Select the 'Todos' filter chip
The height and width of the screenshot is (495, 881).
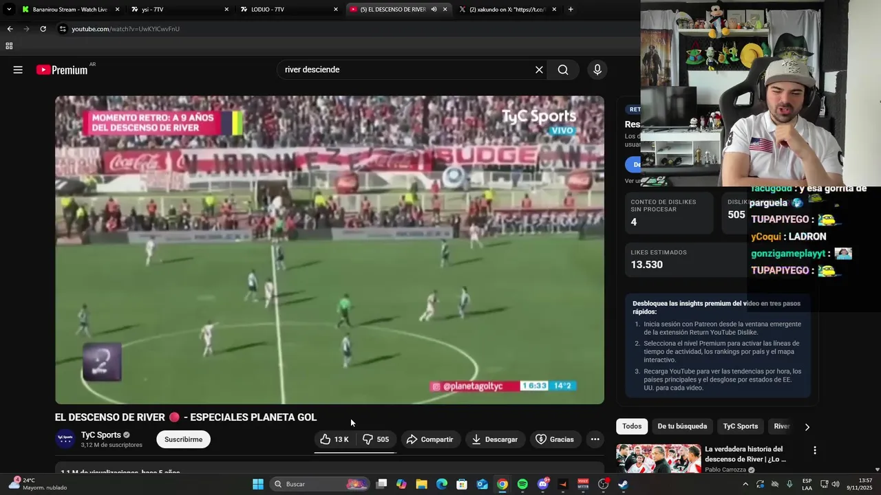[x=632, y=426]
